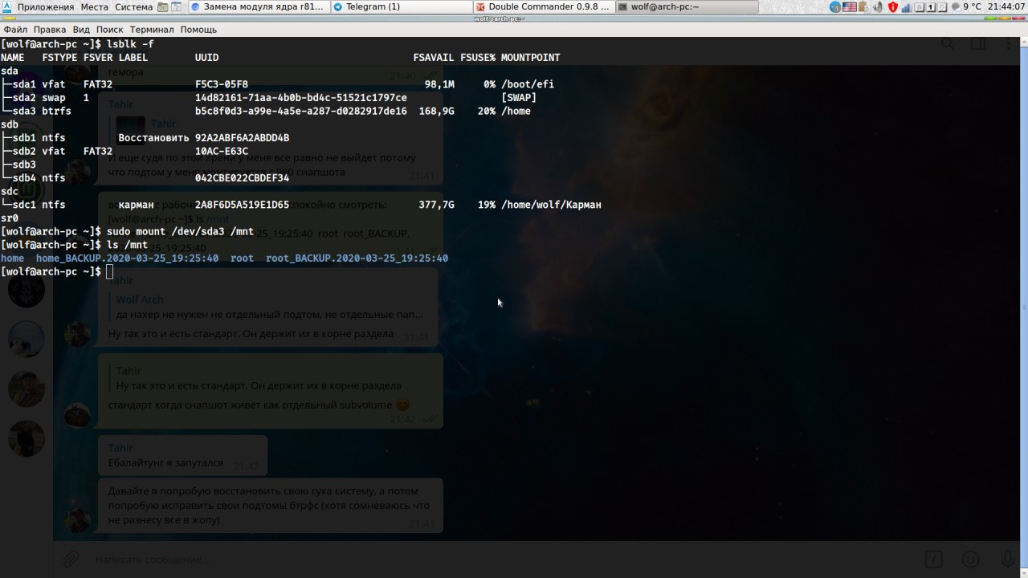Click the UUID 'F5C3-05F8' of sda1
Screen dimensions: 1028x578
pos(222,84)
